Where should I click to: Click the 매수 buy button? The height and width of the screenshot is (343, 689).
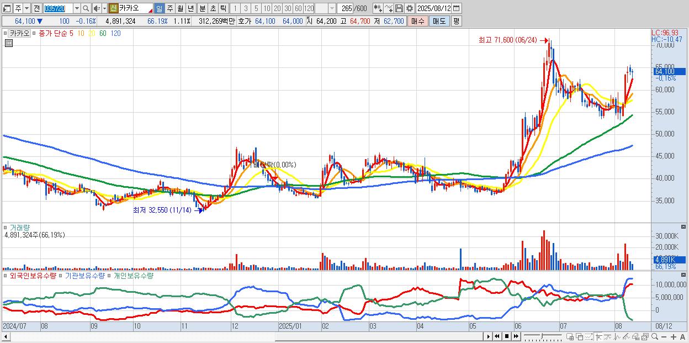tap(418, 21)
